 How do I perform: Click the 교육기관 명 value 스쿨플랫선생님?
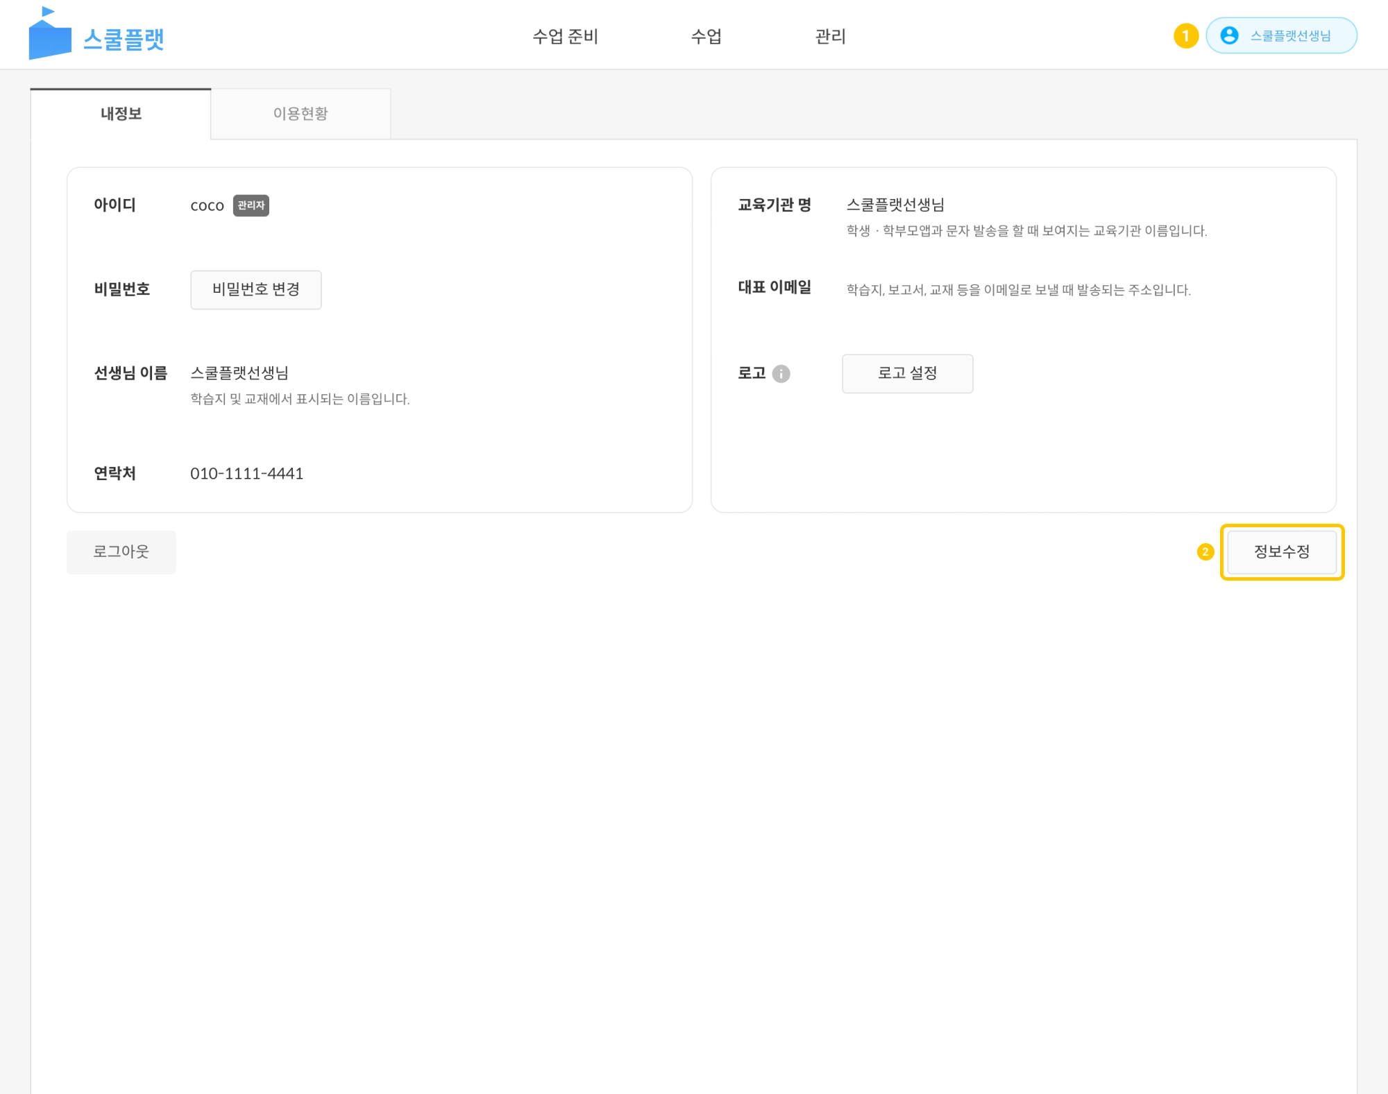point(895,205)
